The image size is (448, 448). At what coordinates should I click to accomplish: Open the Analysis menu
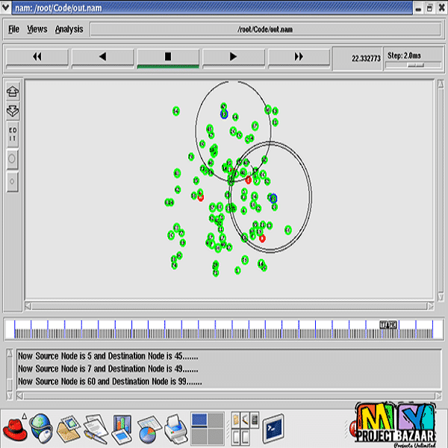click(x=69, y=29)
